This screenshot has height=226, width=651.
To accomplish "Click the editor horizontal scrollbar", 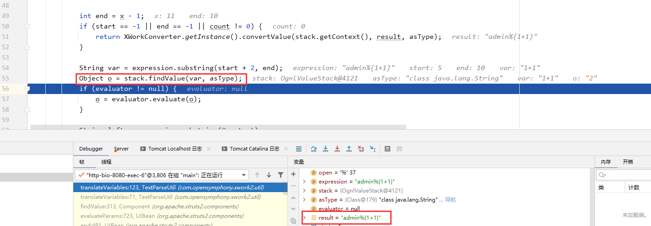I will 218,127.
